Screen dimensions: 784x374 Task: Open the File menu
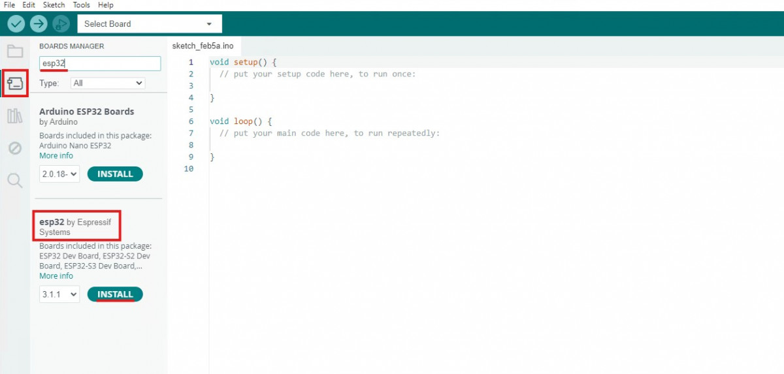tap(9, 5)
